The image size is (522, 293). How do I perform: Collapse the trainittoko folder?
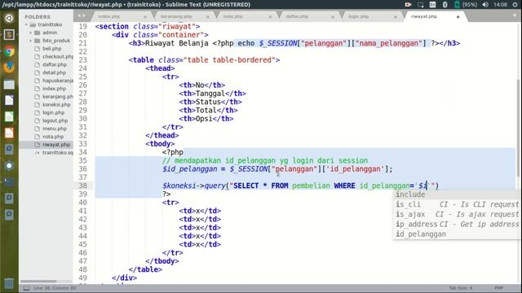[26, 24]
